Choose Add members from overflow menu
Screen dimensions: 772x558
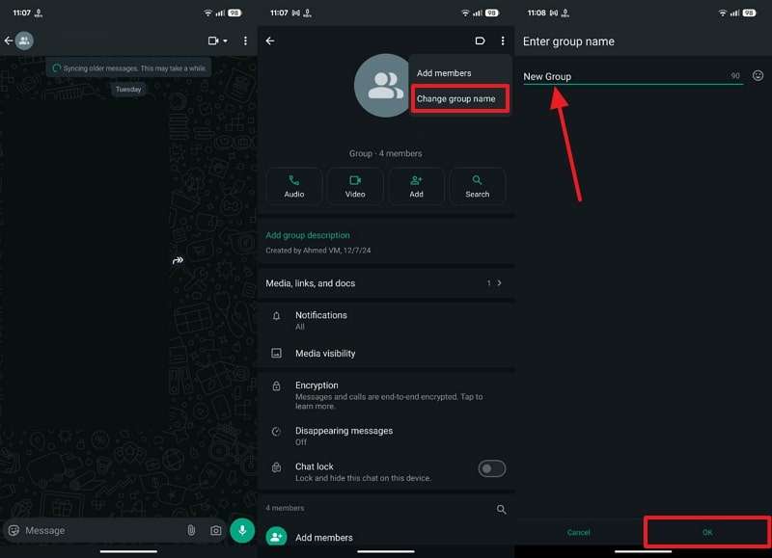(x=444, y=73)
